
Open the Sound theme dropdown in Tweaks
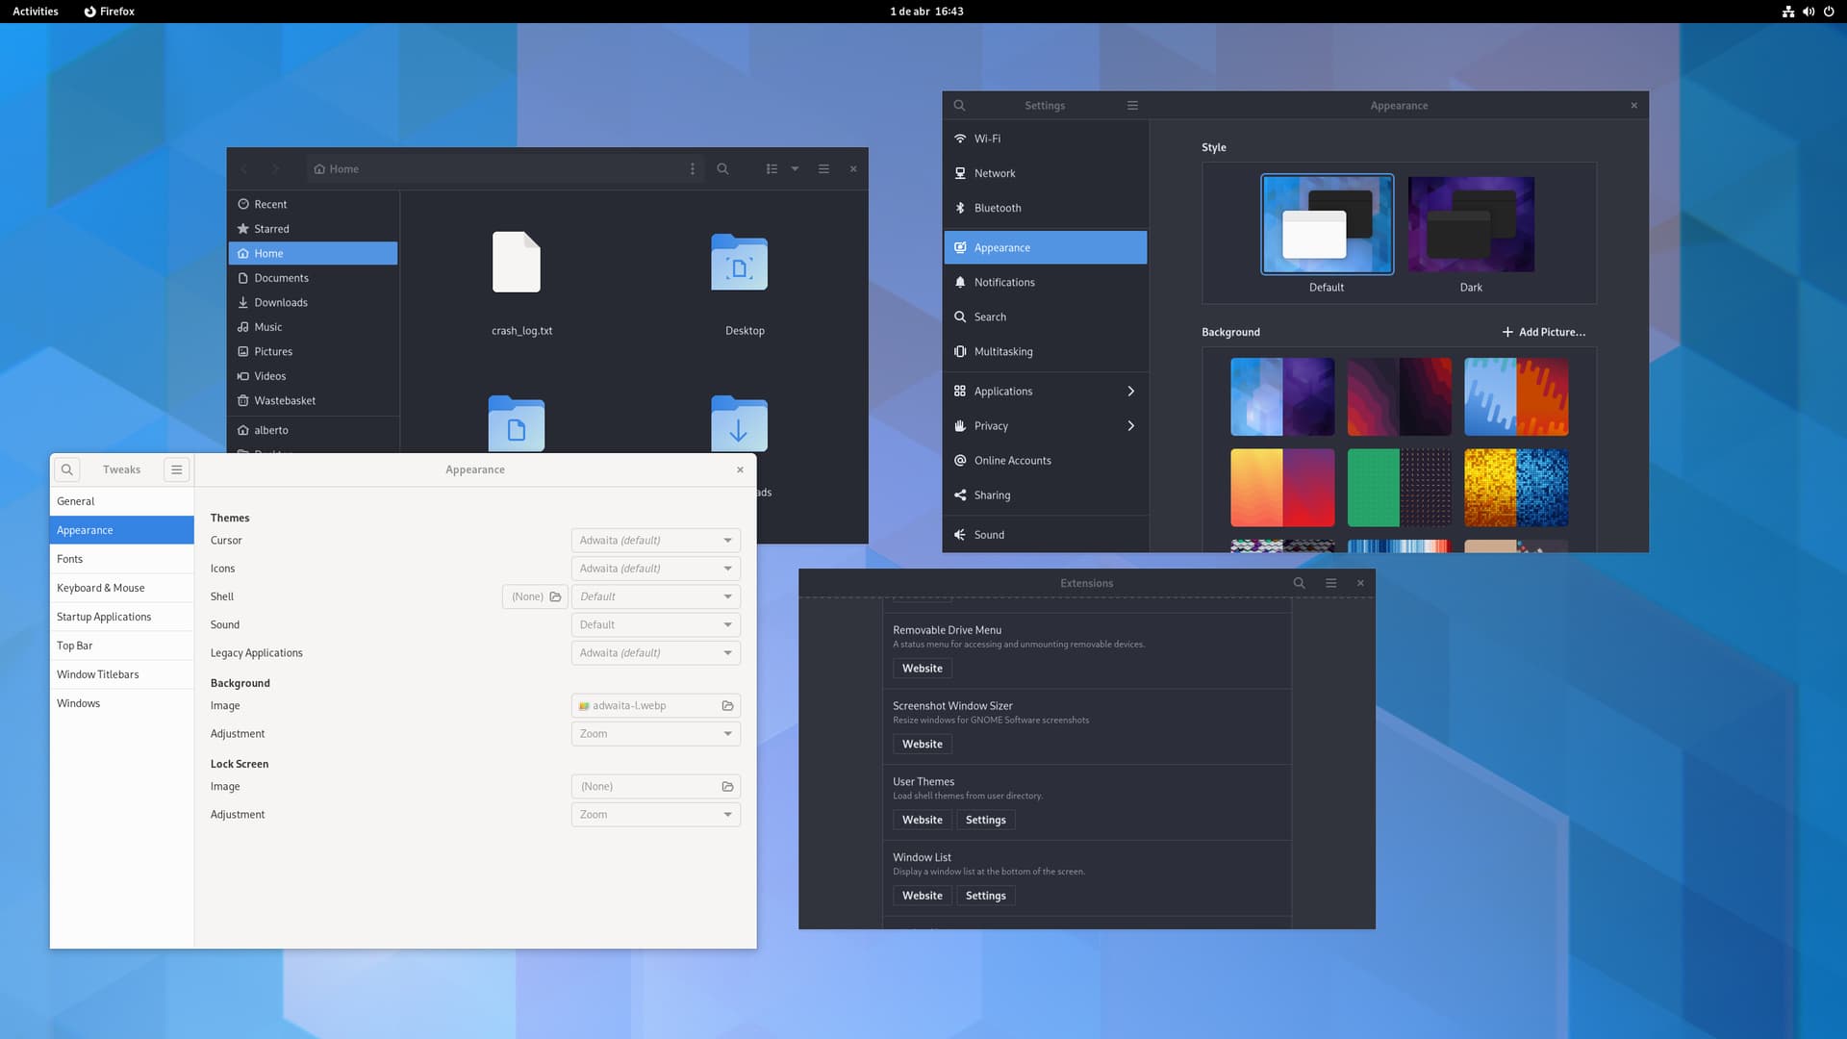(x=655, y=624)
